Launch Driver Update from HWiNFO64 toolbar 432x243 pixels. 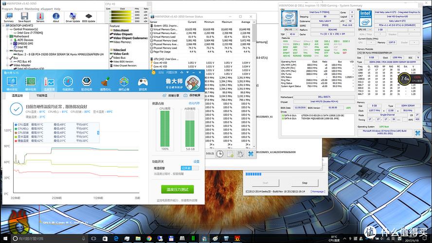(73, 17)
